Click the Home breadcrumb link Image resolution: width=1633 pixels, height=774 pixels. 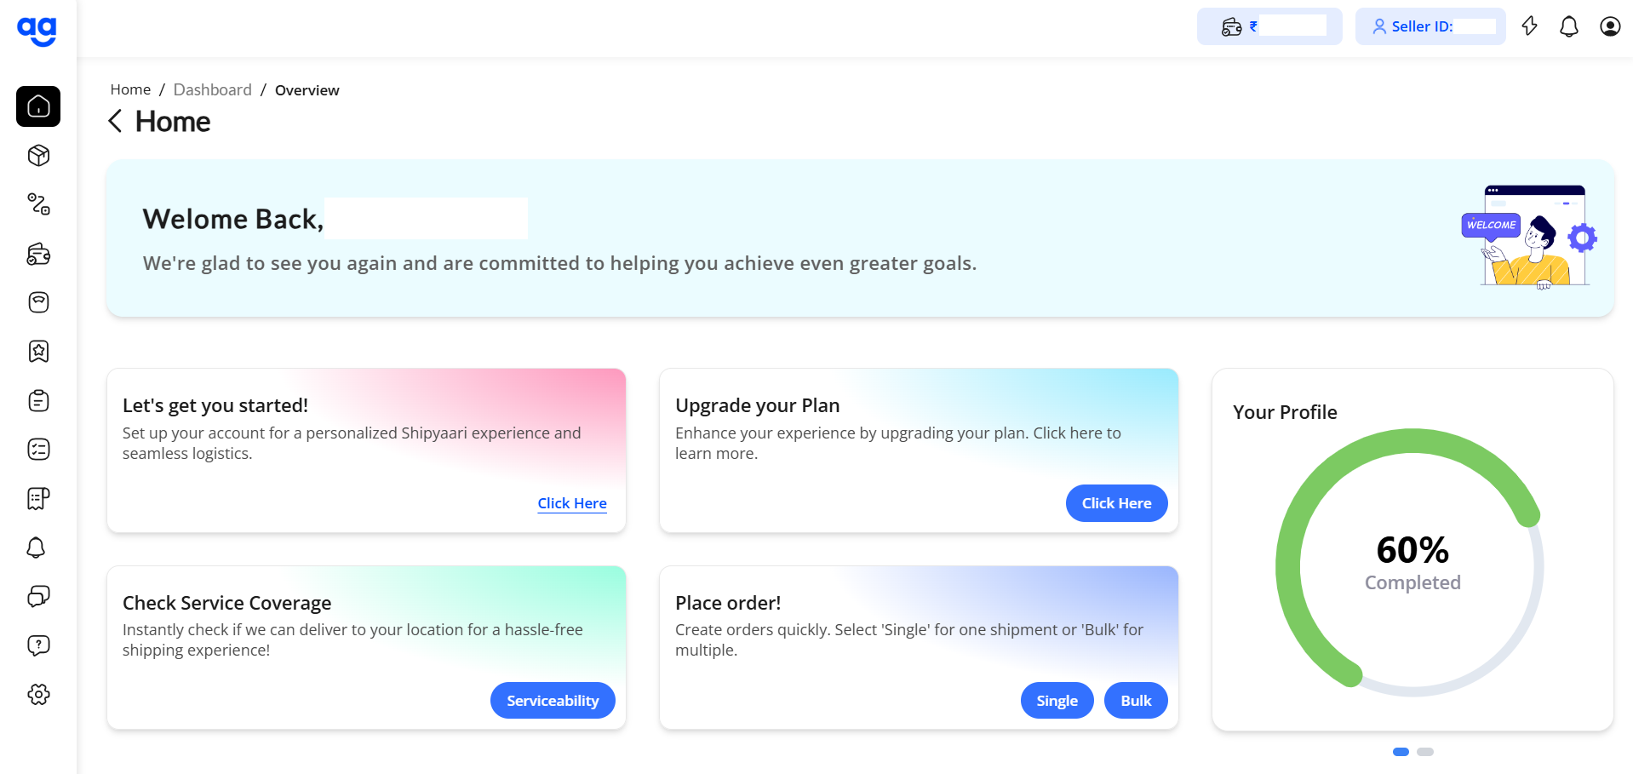click(130, 89)
